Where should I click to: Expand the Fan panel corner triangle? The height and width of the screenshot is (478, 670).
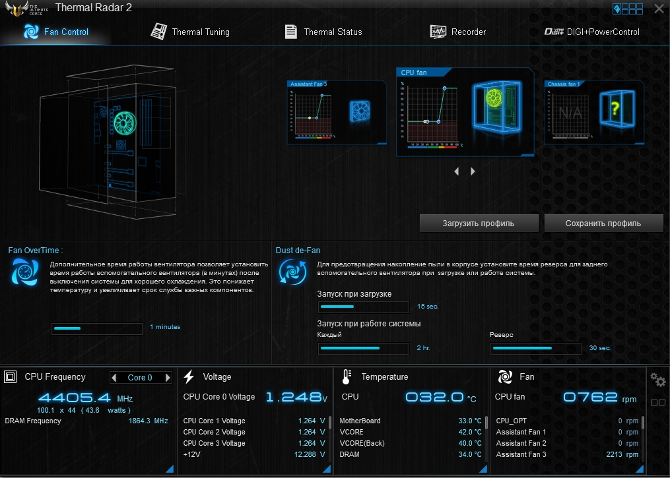point(640,469)
